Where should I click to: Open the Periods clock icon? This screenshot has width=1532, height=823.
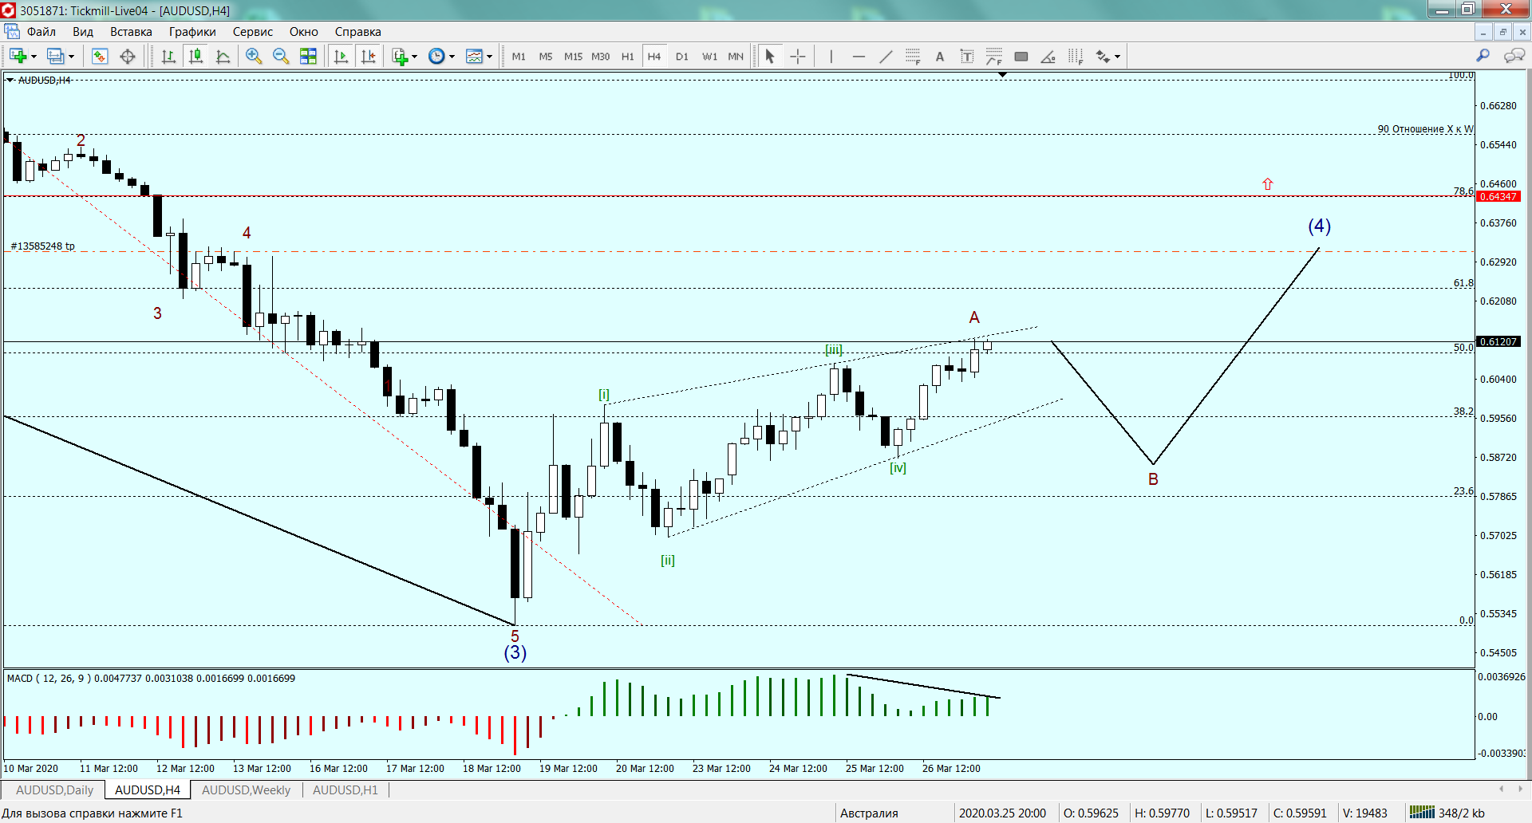[x=436, y=56]
